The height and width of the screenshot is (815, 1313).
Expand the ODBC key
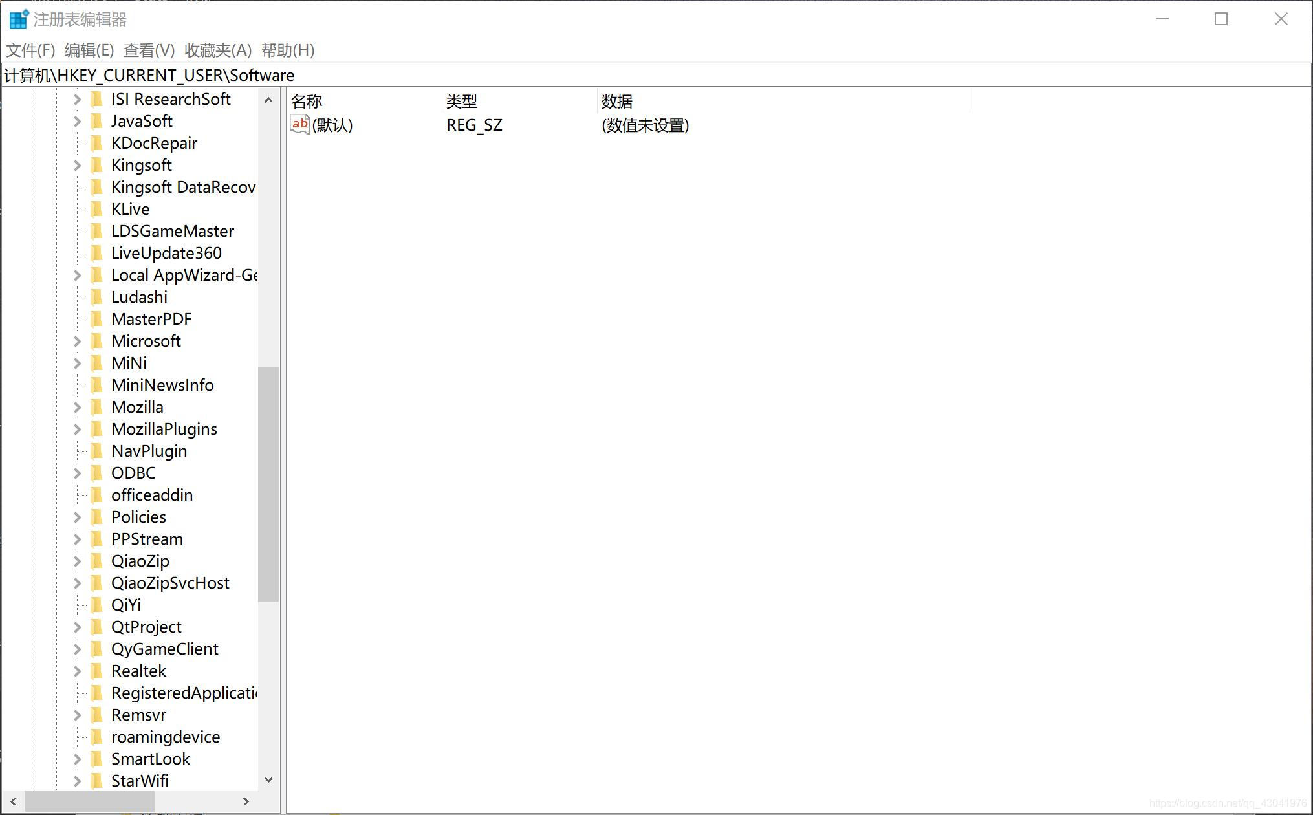point(77,473)
